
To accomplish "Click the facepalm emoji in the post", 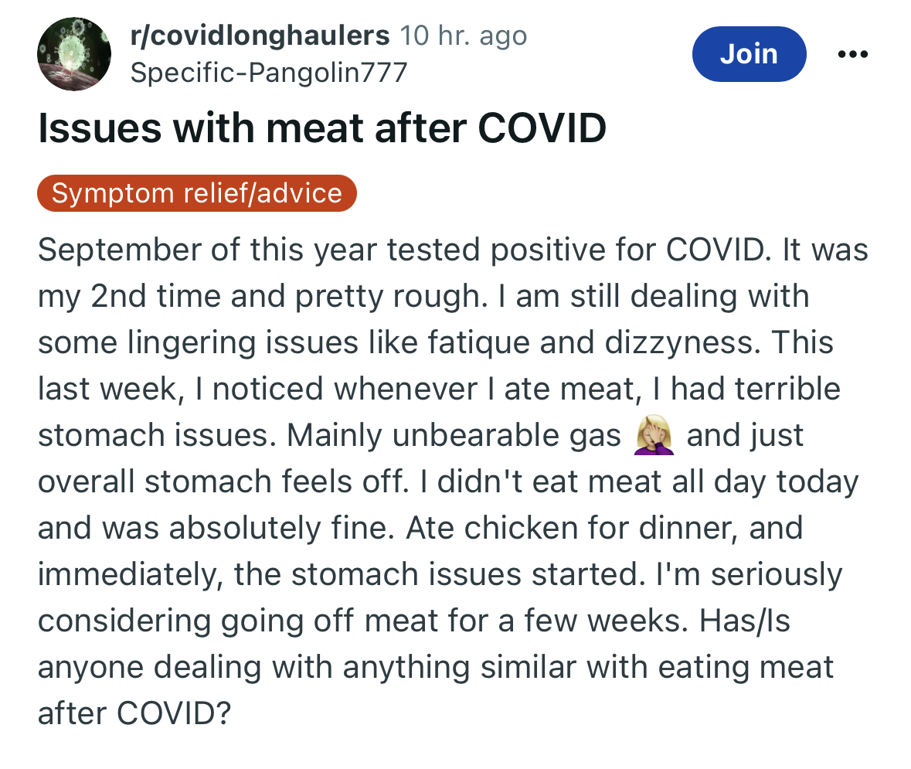I will click(654, 435).
